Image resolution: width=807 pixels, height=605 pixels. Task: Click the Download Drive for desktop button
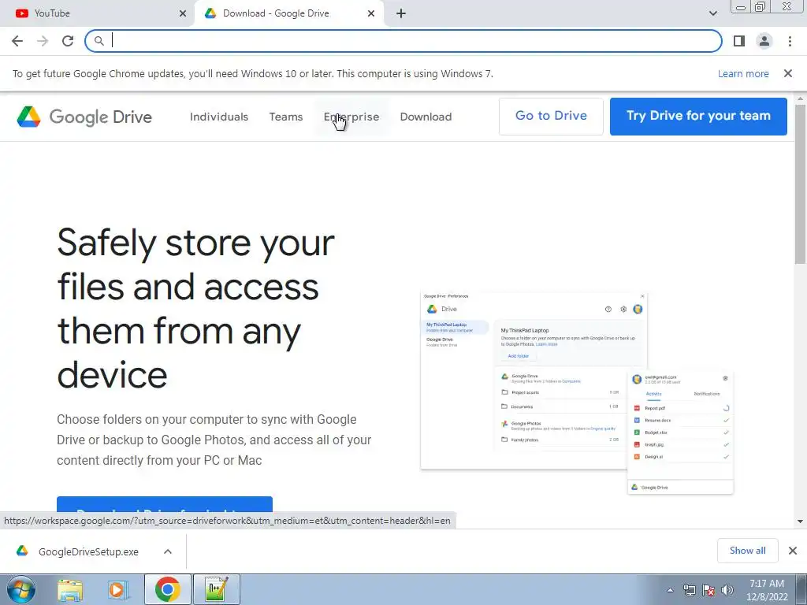coord(164,505)
